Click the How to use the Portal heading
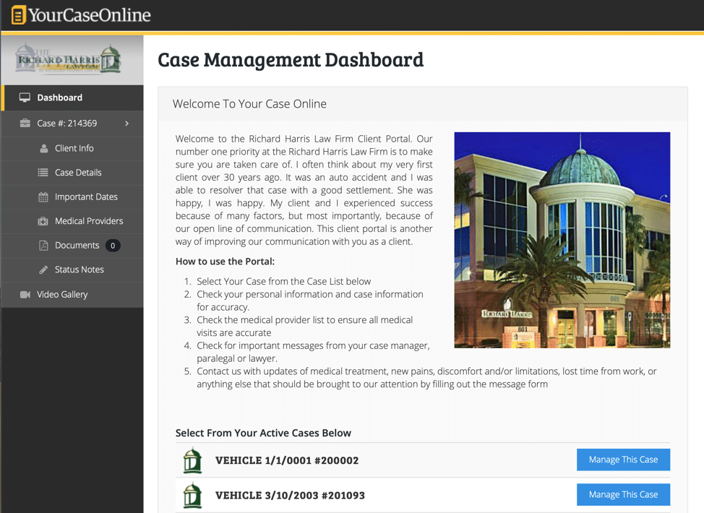Viewport: 704px width, 513px height. 225,262
